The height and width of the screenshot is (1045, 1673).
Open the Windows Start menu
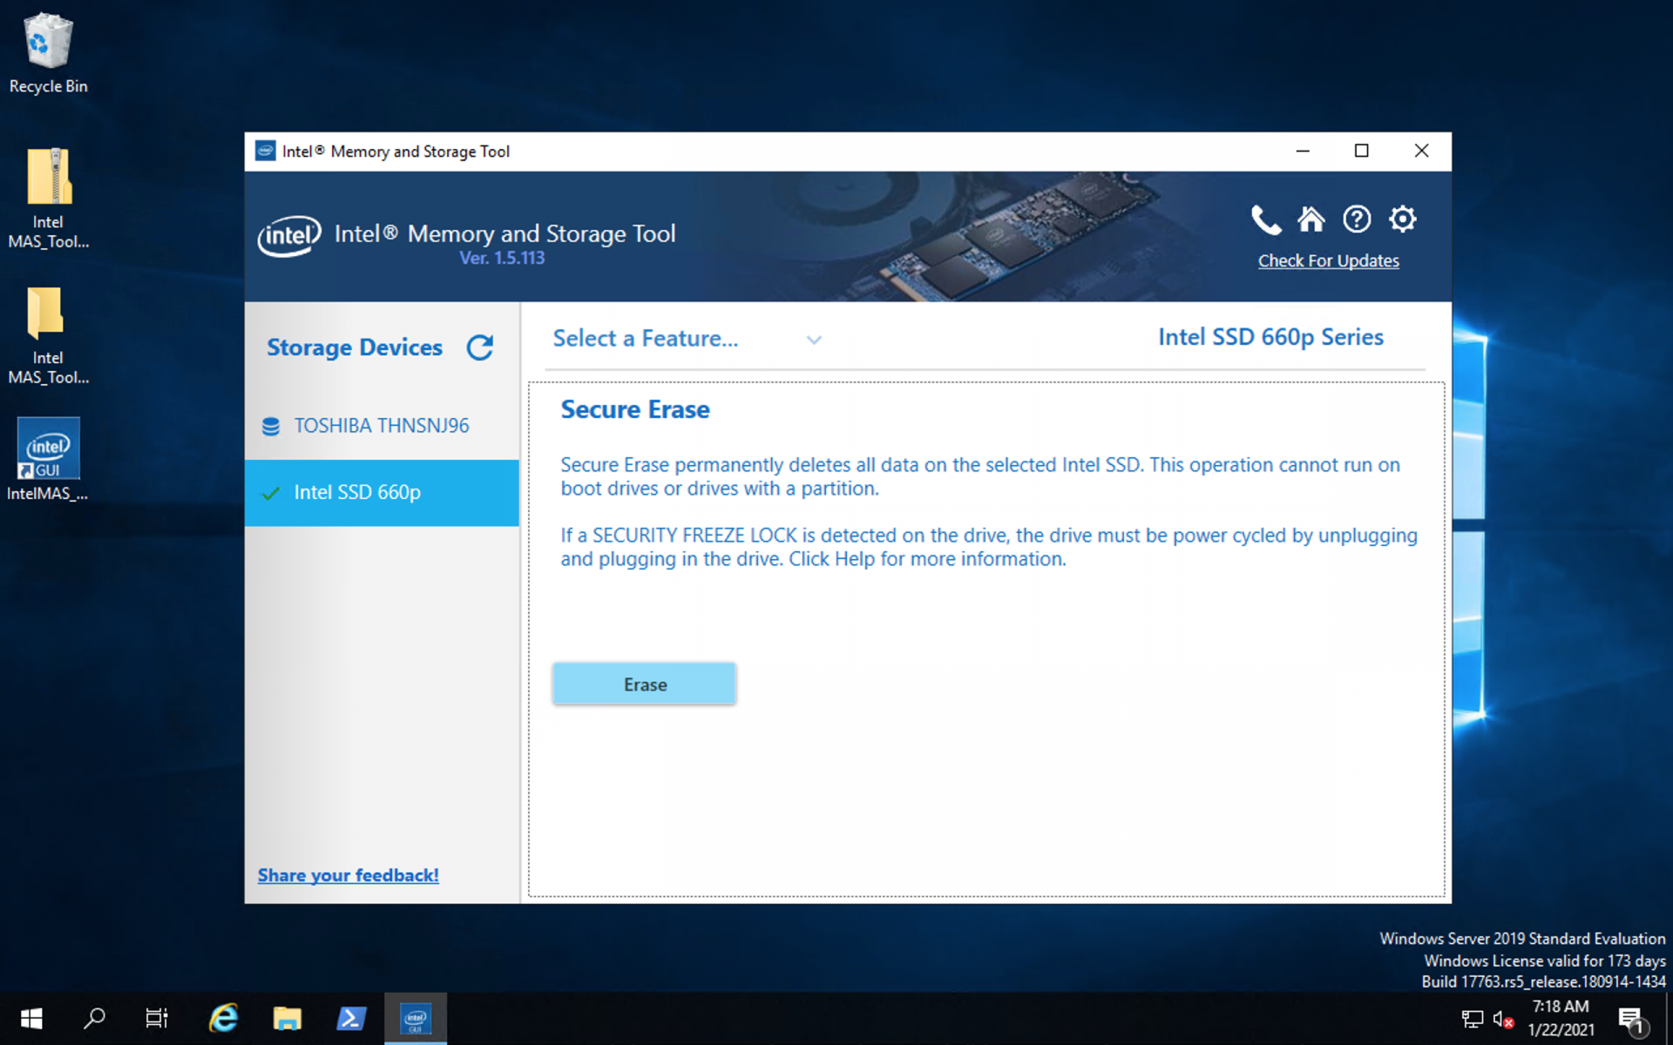(31, 1019)
